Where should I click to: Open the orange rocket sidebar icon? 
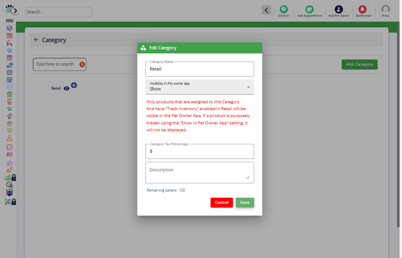(x=9, y=170)
